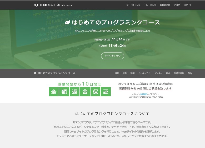Click ログイン in the top navigation

pyautogui.click(x=187, y=5)
